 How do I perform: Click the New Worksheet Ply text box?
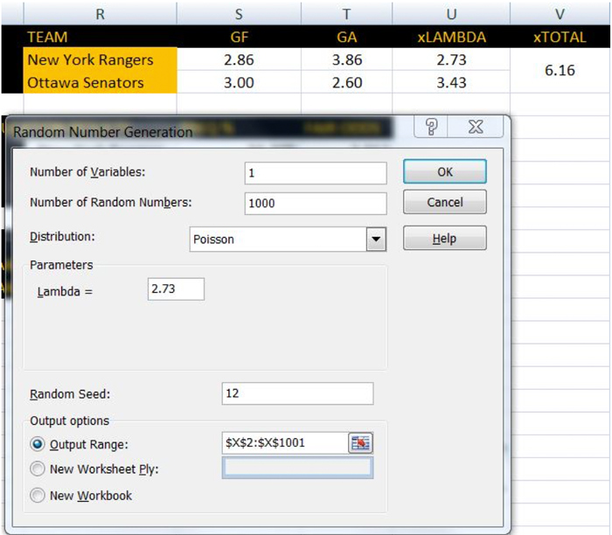[x=297, y=468]
